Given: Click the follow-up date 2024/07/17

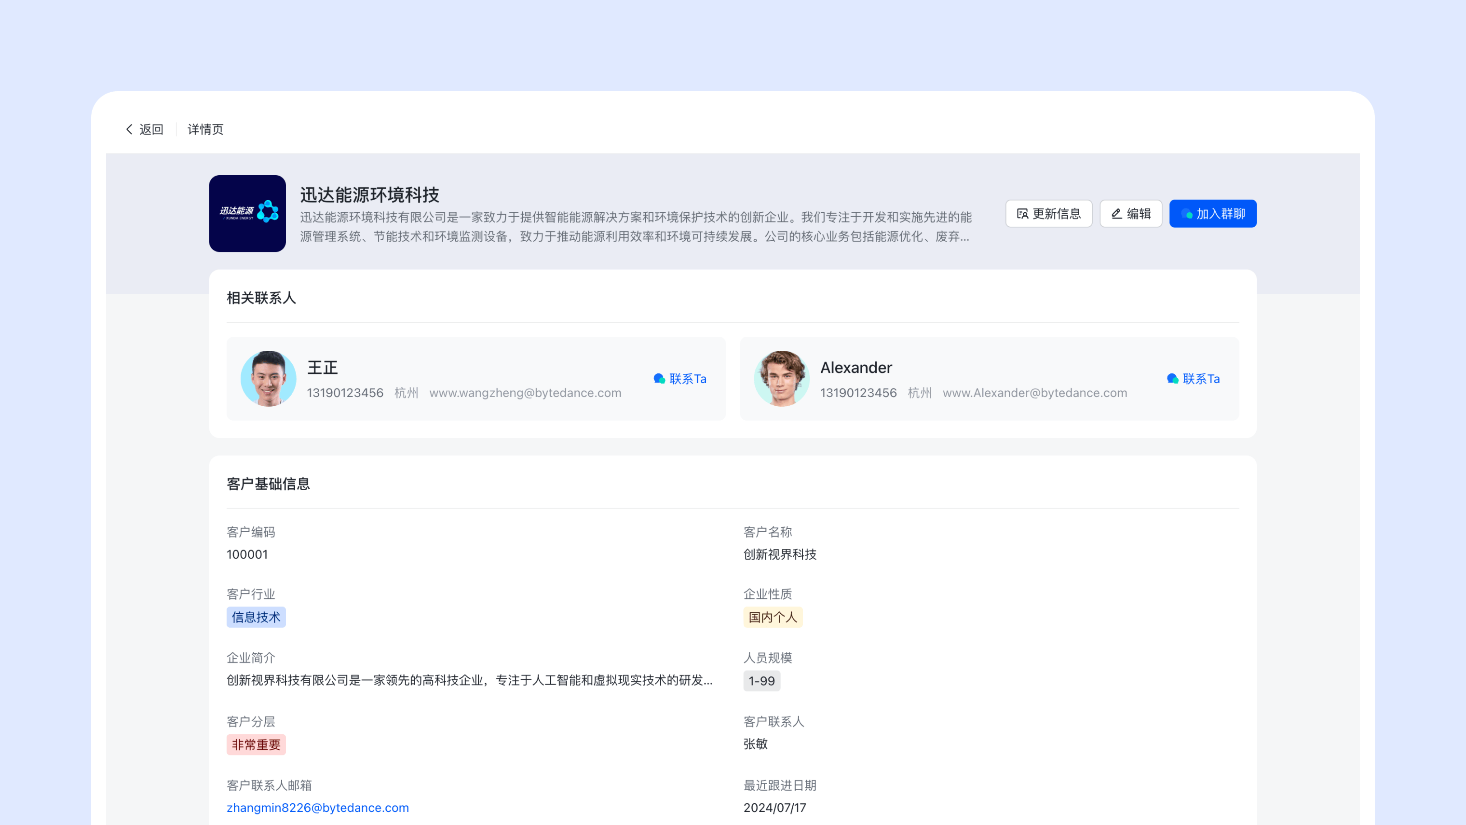Looking at the screenshot, I should [x=774, y=807].
